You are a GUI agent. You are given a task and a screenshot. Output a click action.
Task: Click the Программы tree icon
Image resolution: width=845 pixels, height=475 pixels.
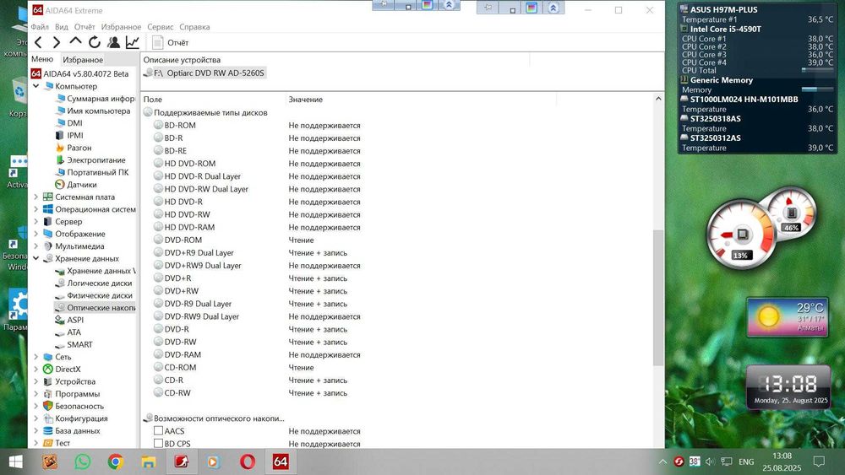pyautogui.click(x=48, y=394)
